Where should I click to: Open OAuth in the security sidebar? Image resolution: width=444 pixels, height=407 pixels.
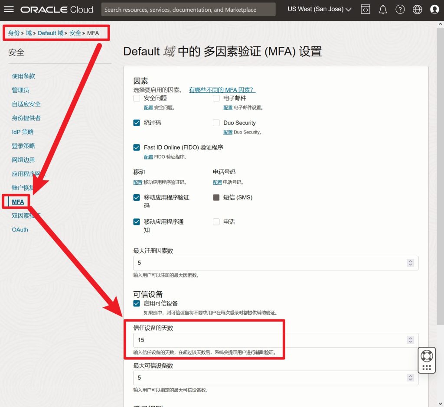tap(20, 230)
